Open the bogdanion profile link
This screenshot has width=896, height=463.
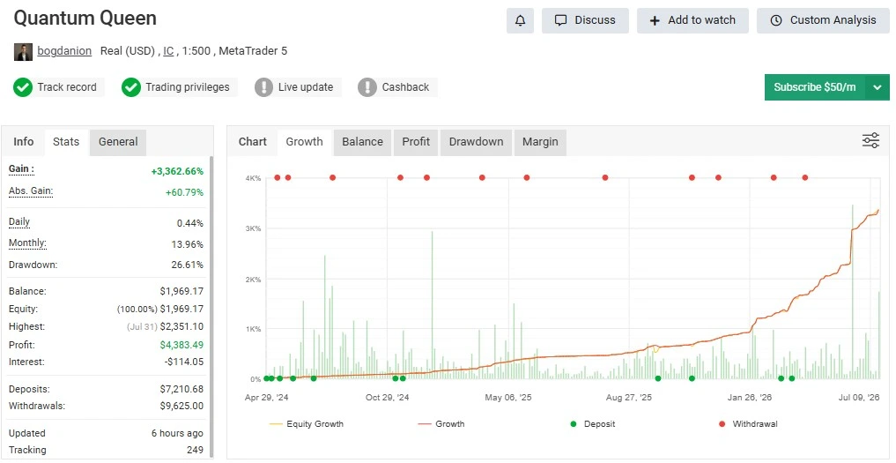[x=64, y=51]
